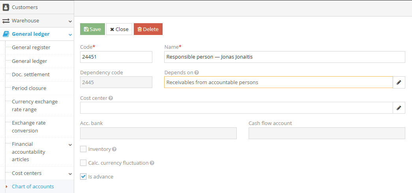Click the General ledger book icon
This screenshot has width=412, height=193.
pos(6,34)
